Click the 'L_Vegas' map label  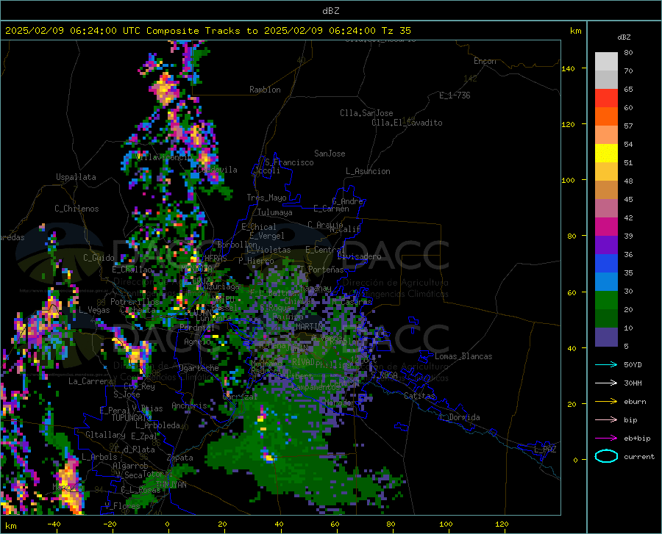94,310
